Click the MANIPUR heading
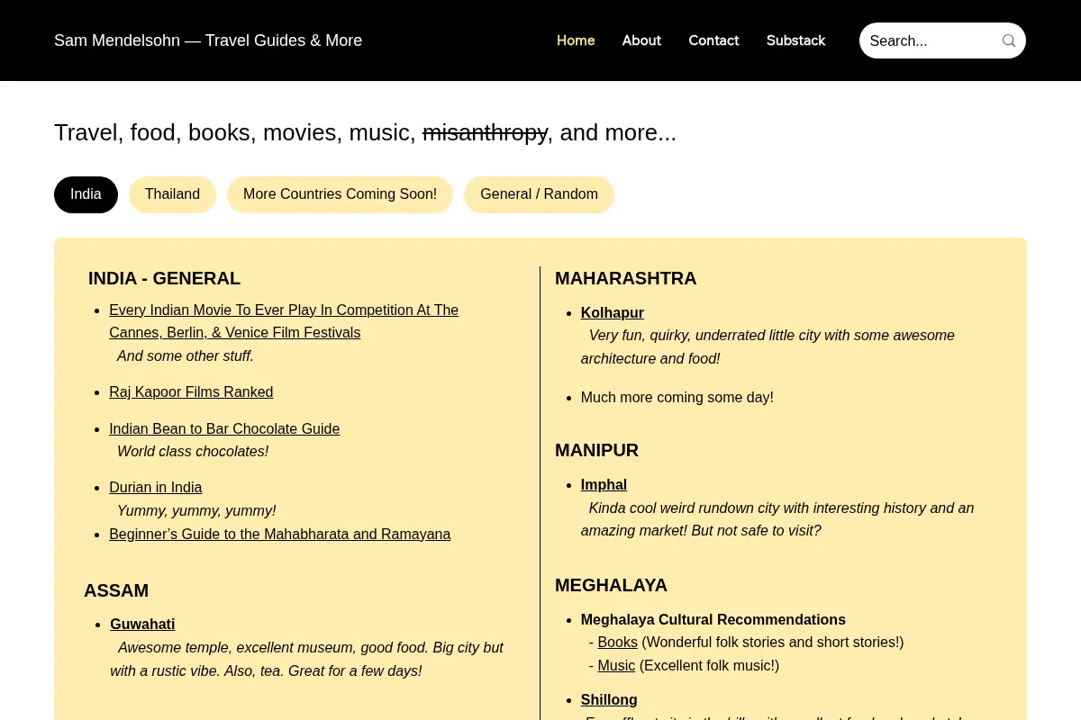Image resolution: width=1081 pixels, height=720 pixels. tap(596, 451)
